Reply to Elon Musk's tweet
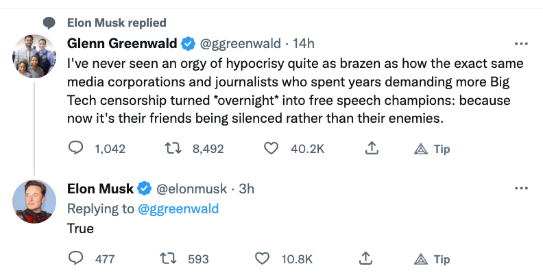 click(77, 259)
